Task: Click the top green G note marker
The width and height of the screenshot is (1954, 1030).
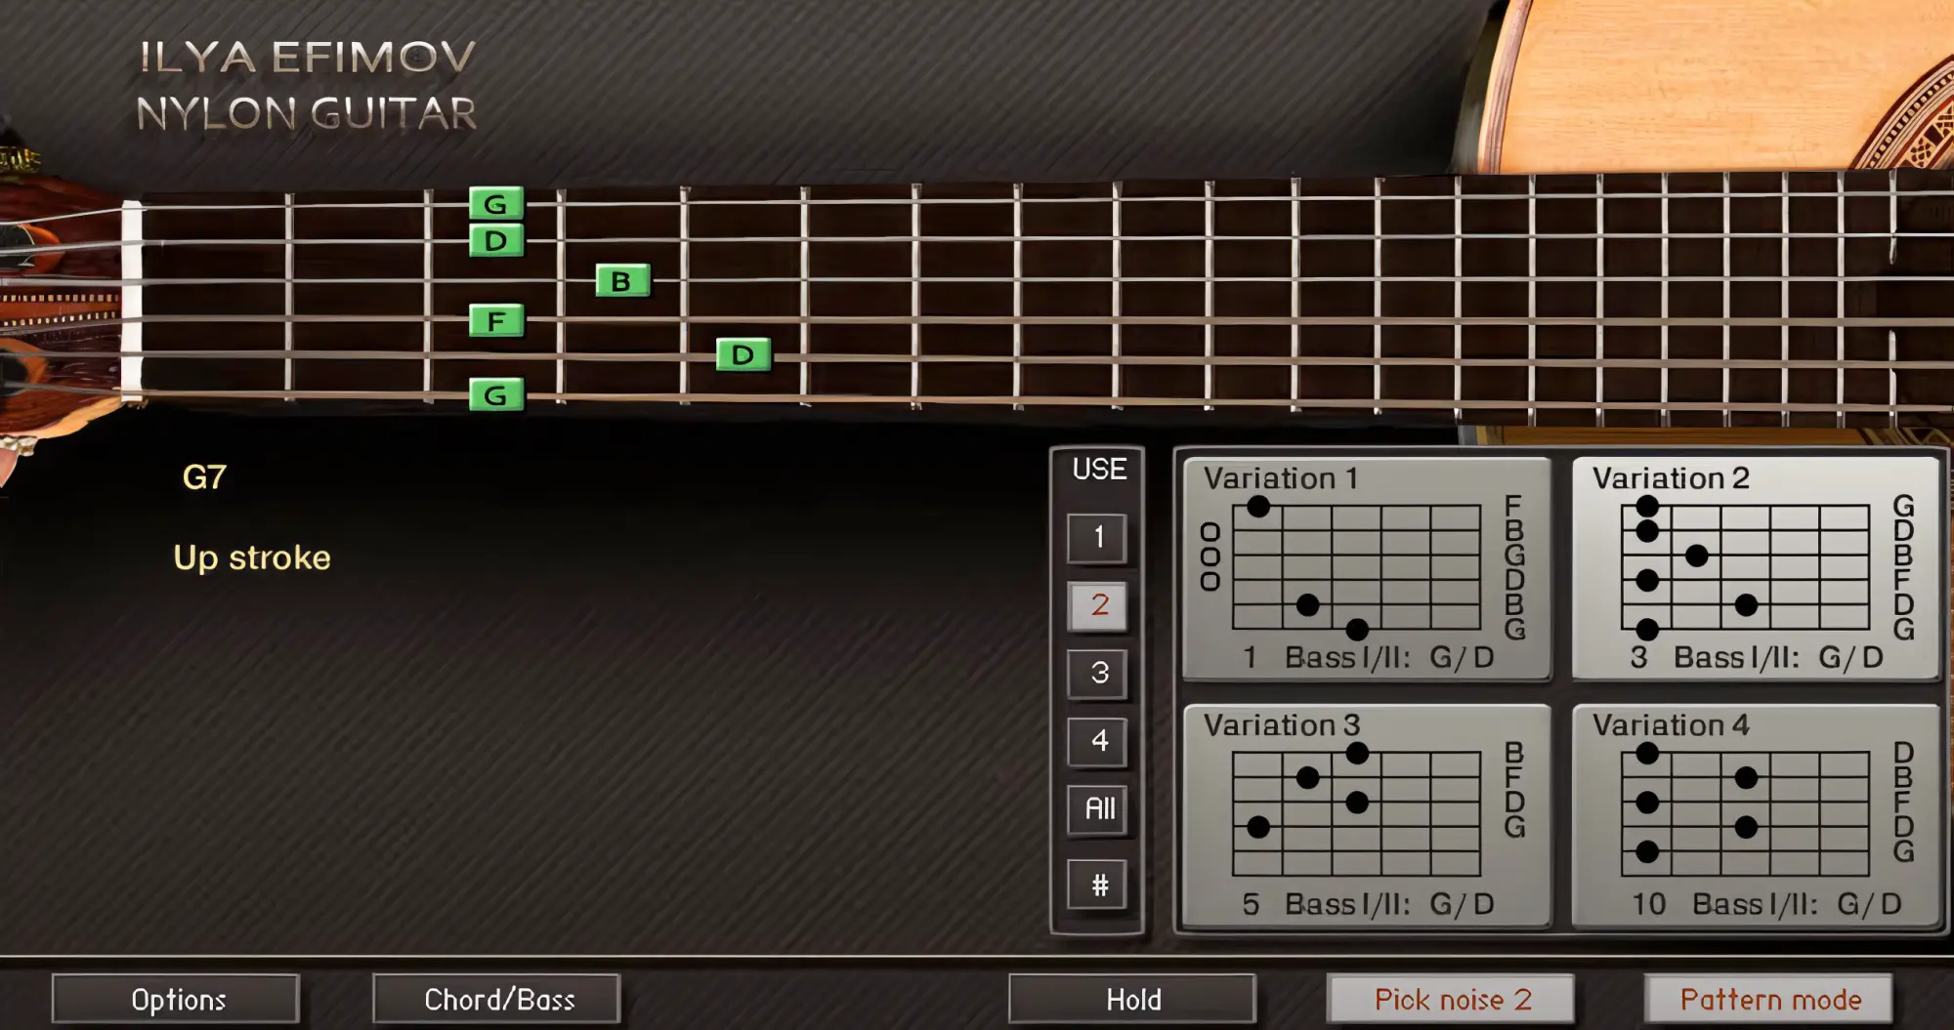Action: 496,203
